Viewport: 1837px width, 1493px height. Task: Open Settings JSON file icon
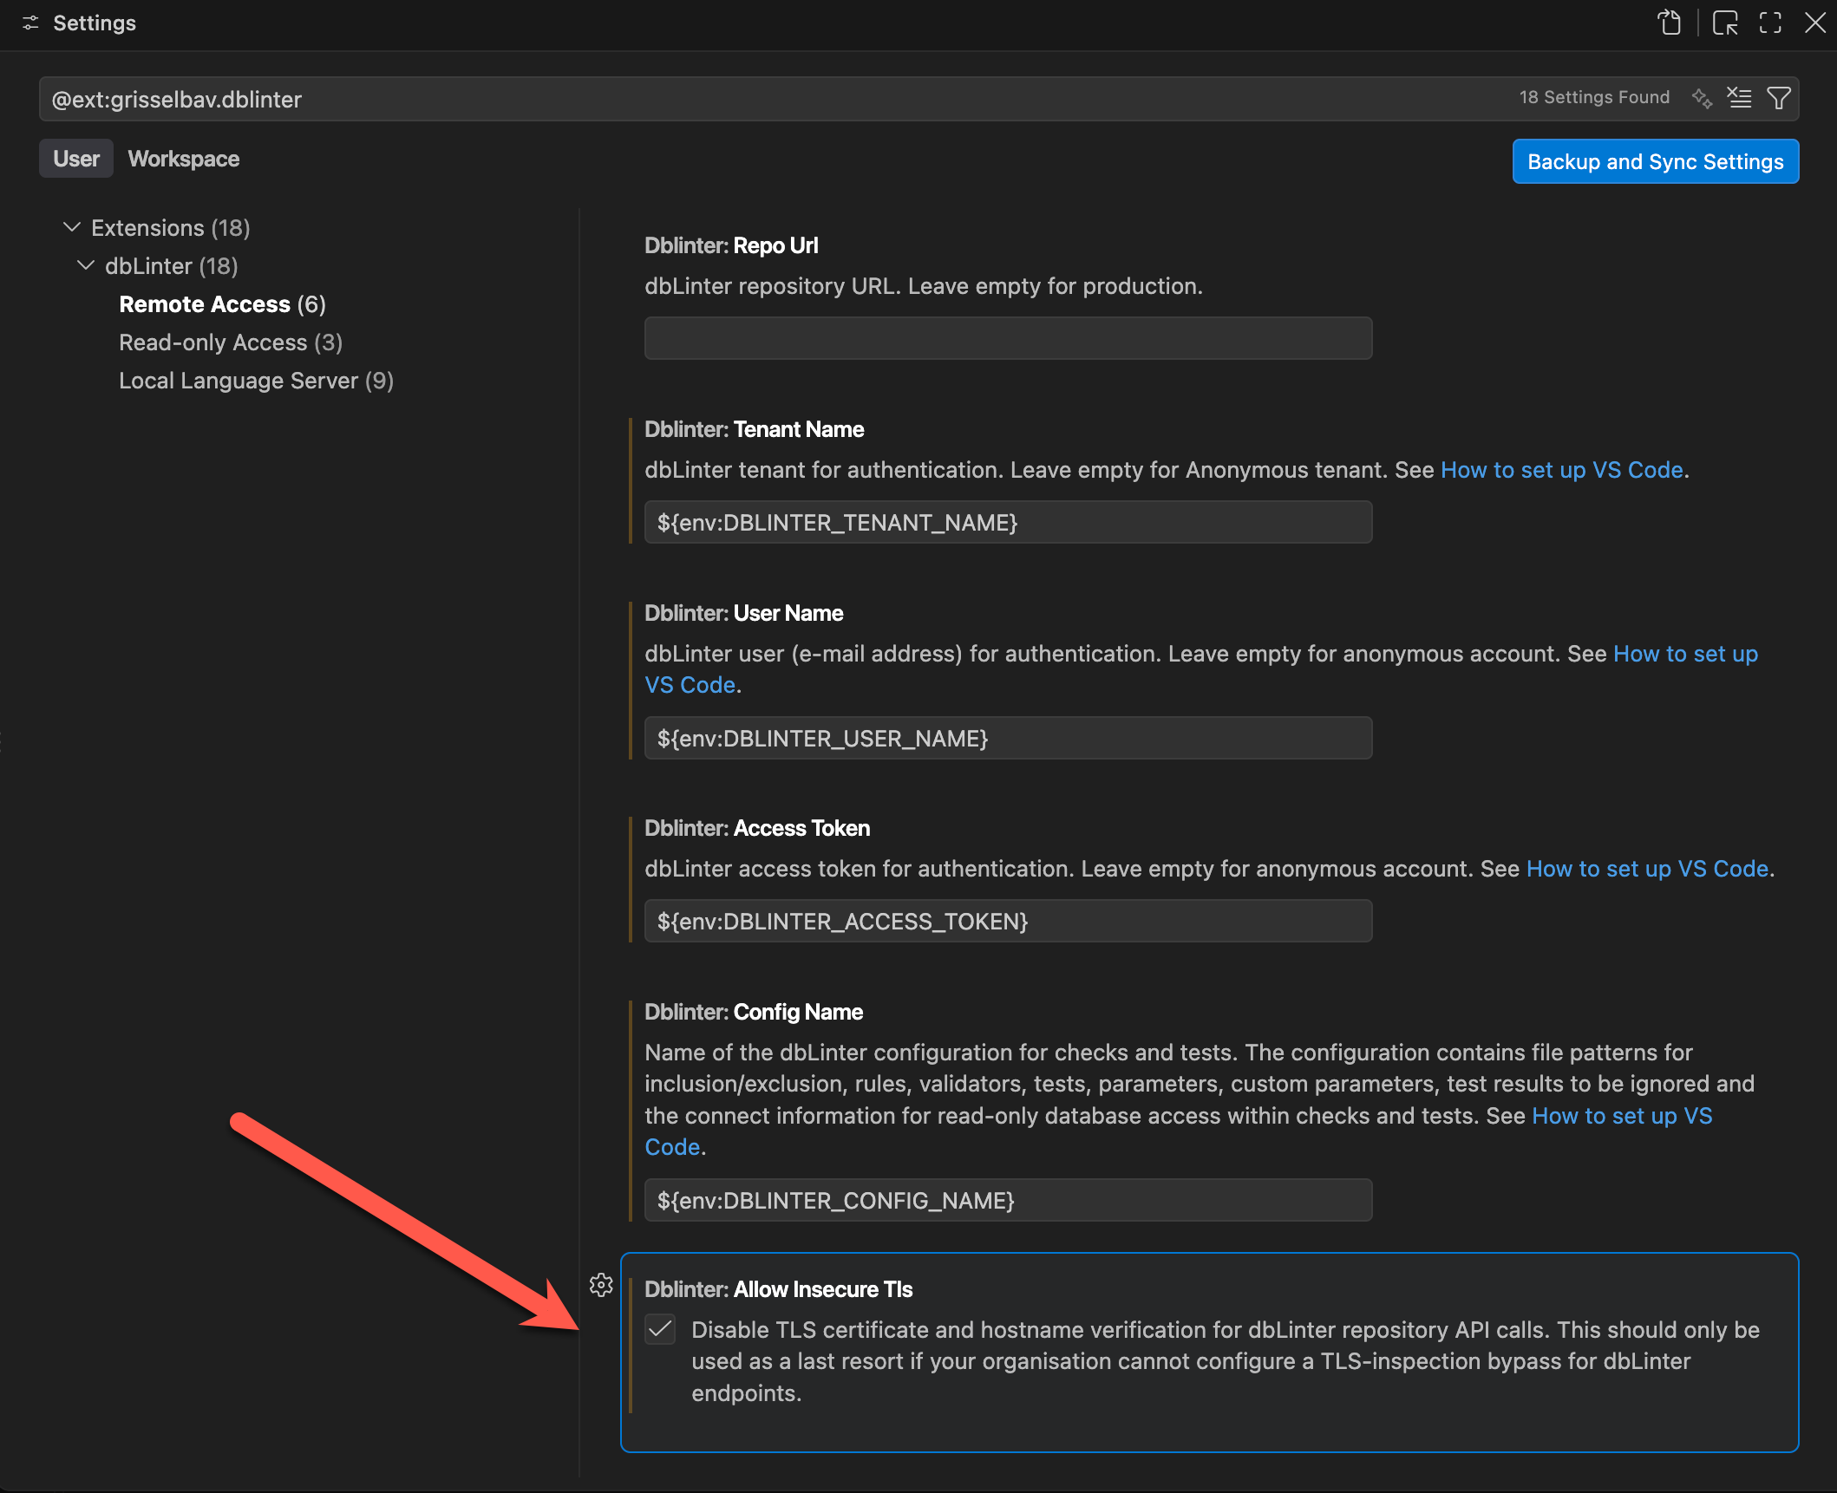click(x=1669, y=23)
